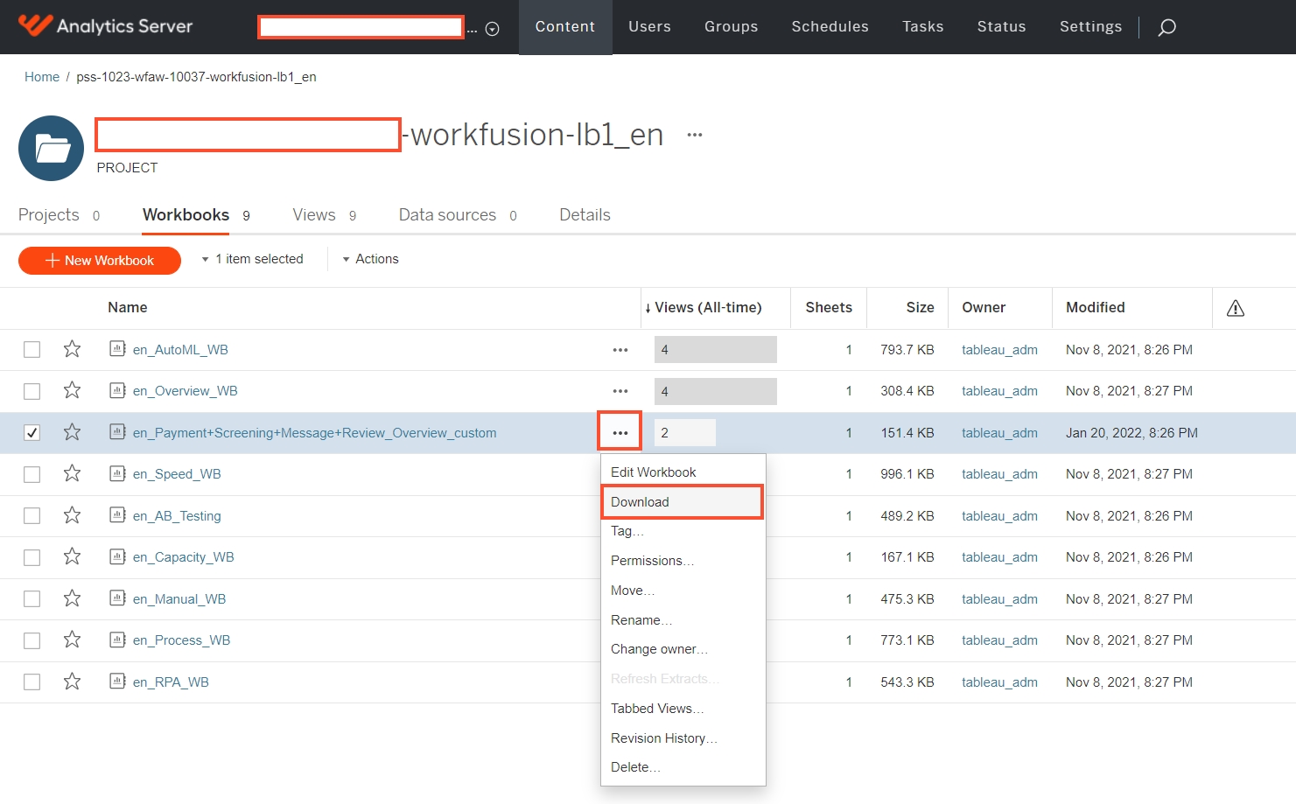Click the views bar showing 2
This screenshot has width=1296, height=804.
pyautogui.click(x=685, y=433)
